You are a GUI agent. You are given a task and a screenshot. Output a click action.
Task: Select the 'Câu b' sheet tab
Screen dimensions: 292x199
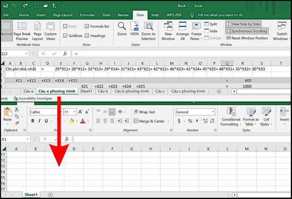[103, 91]
